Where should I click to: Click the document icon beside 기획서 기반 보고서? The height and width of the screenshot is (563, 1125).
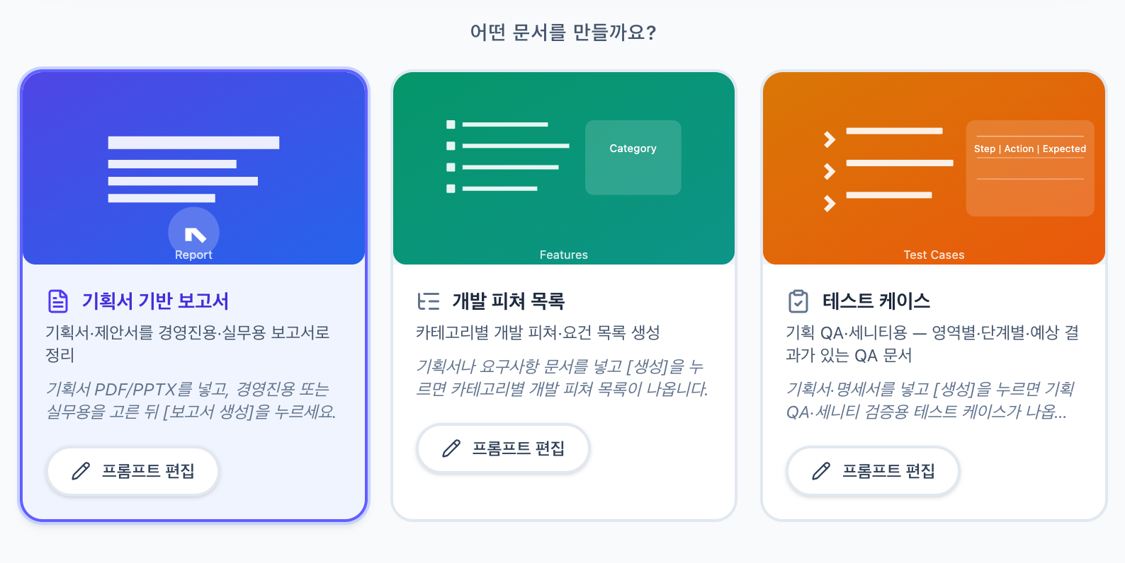click(57, 301)
